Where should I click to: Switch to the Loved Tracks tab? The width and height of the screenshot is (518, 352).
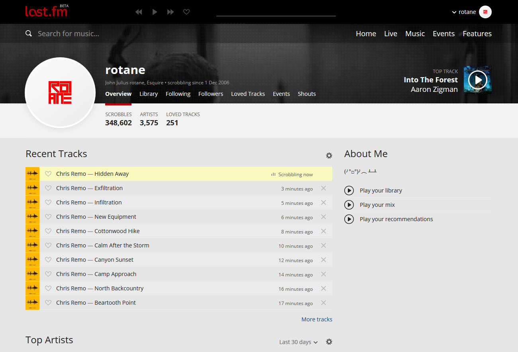coord(248,94)
